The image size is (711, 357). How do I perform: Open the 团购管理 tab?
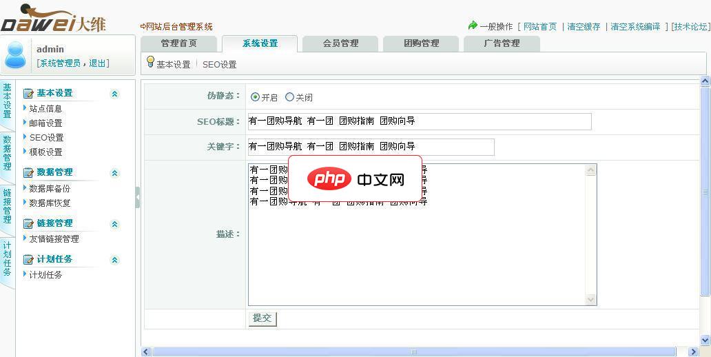[421, 43]
